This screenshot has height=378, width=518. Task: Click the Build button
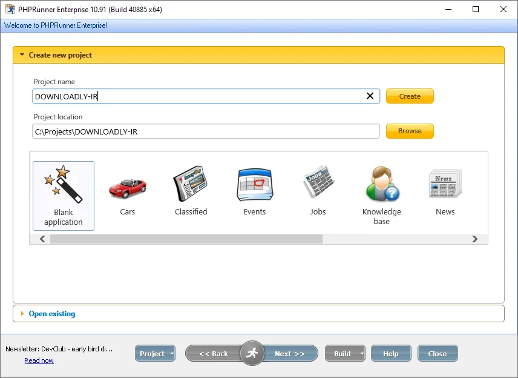[x=343, y=354]
